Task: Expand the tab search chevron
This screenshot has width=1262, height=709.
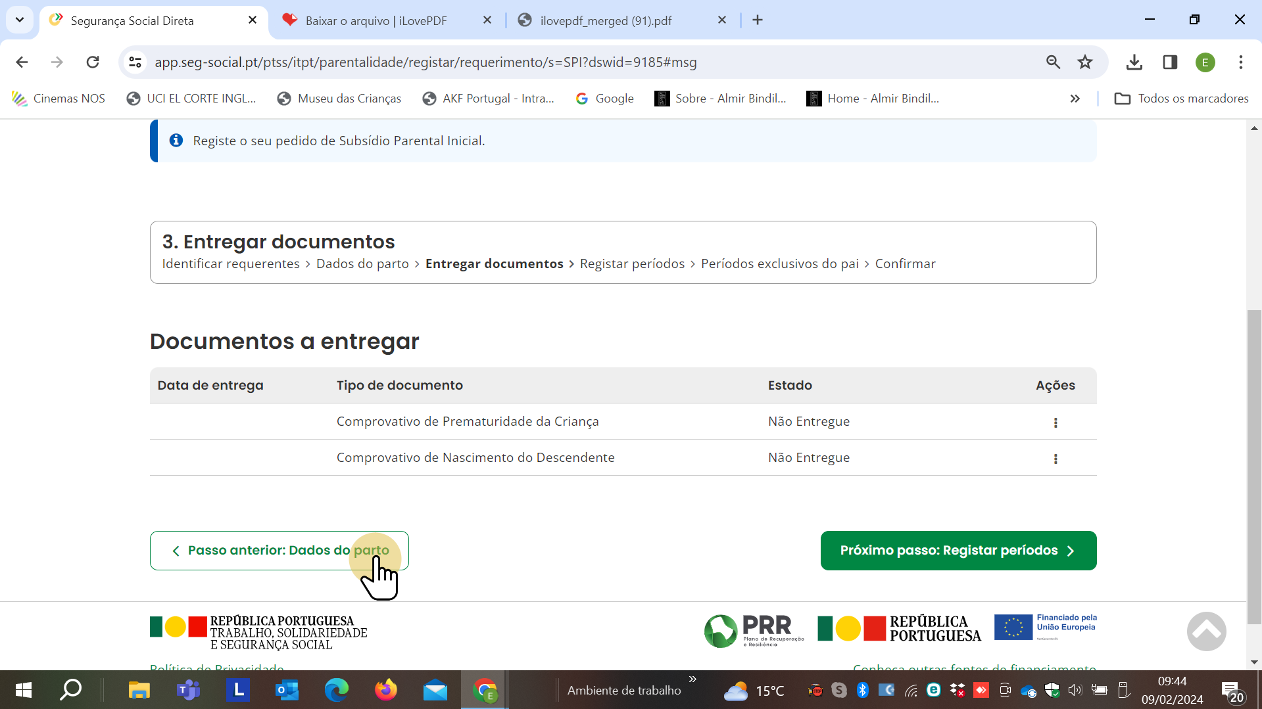Action: click(19, 20)
